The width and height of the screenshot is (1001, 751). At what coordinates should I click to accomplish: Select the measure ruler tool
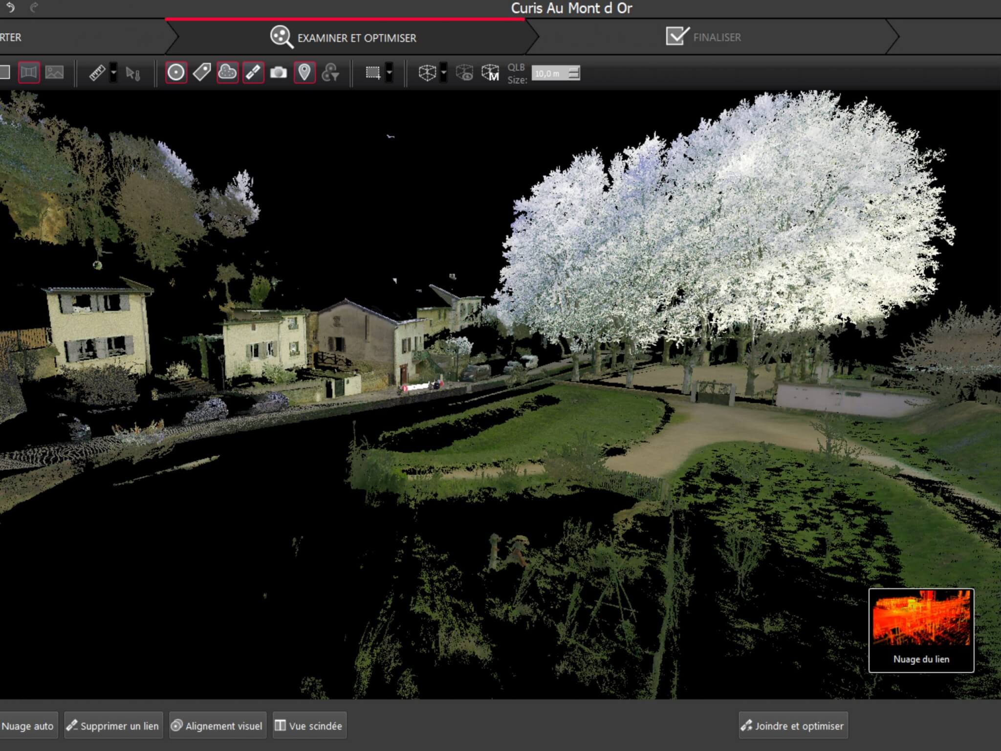[97, 73]
